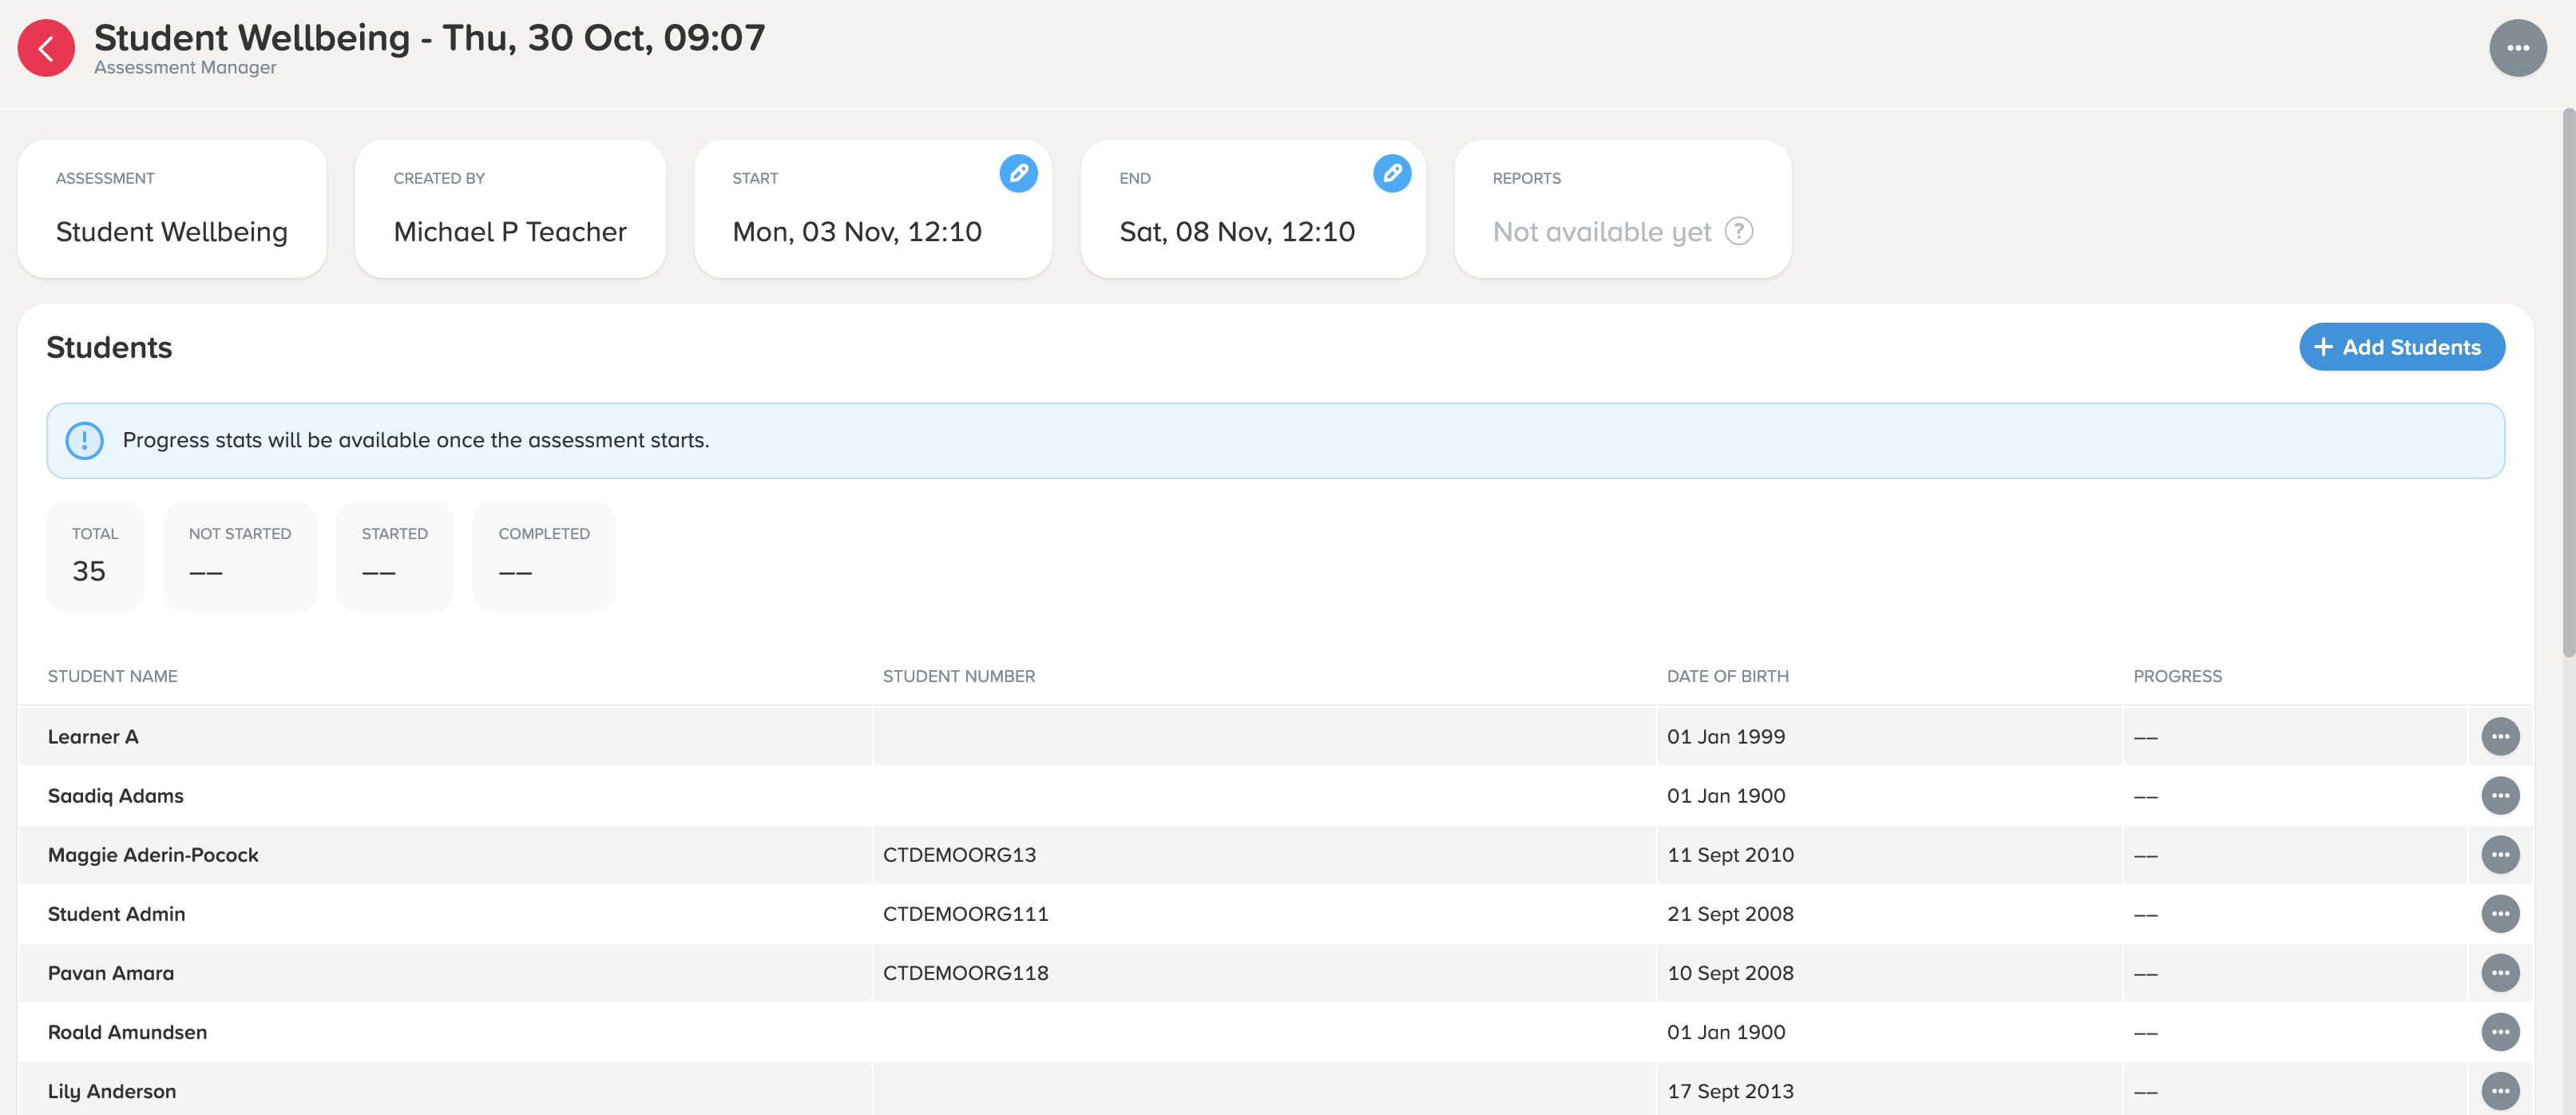
Task: Sort by Student Name column header
Action: point(113,676)
